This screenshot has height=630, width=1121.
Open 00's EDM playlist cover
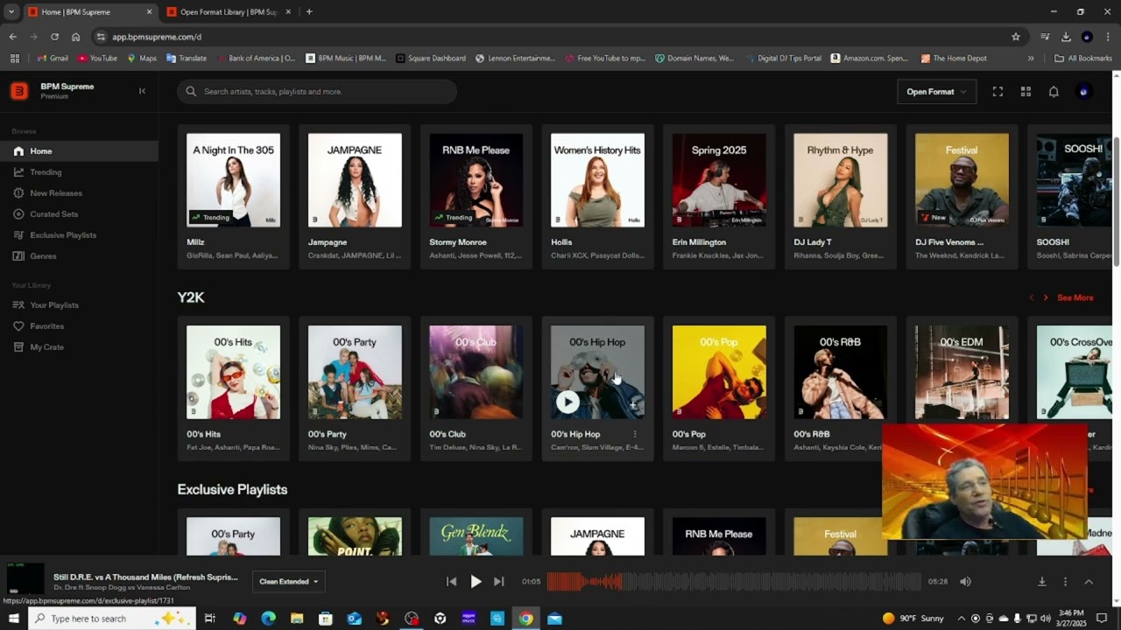pyautogui.click(x=962, y=373)
